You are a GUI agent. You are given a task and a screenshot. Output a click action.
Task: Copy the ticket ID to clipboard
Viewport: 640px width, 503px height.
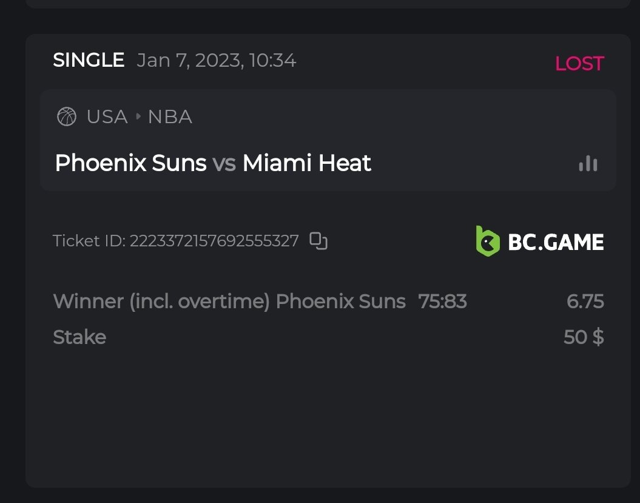pyautogui.click(x=318, y=241)
